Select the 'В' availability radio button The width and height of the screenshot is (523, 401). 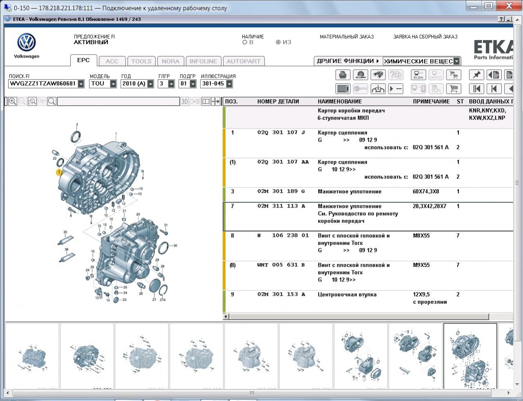click(245, 42)
